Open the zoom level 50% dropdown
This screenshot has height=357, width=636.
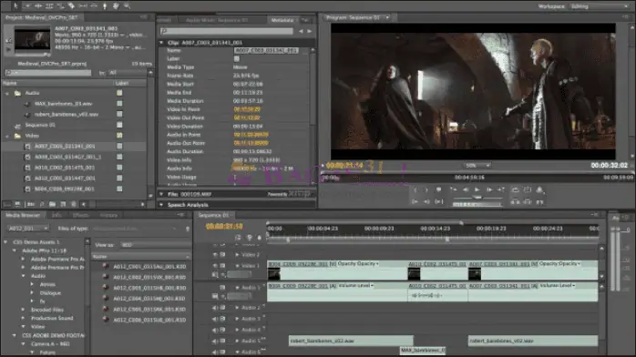(477, 166)
